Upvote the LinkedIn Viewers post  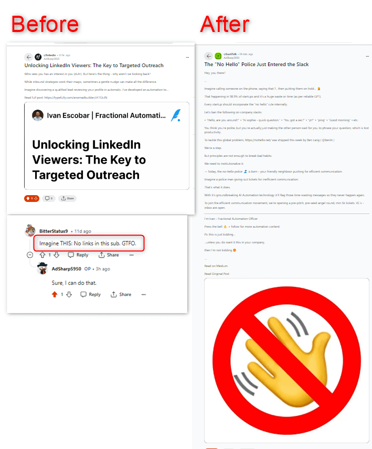[28, 198]
